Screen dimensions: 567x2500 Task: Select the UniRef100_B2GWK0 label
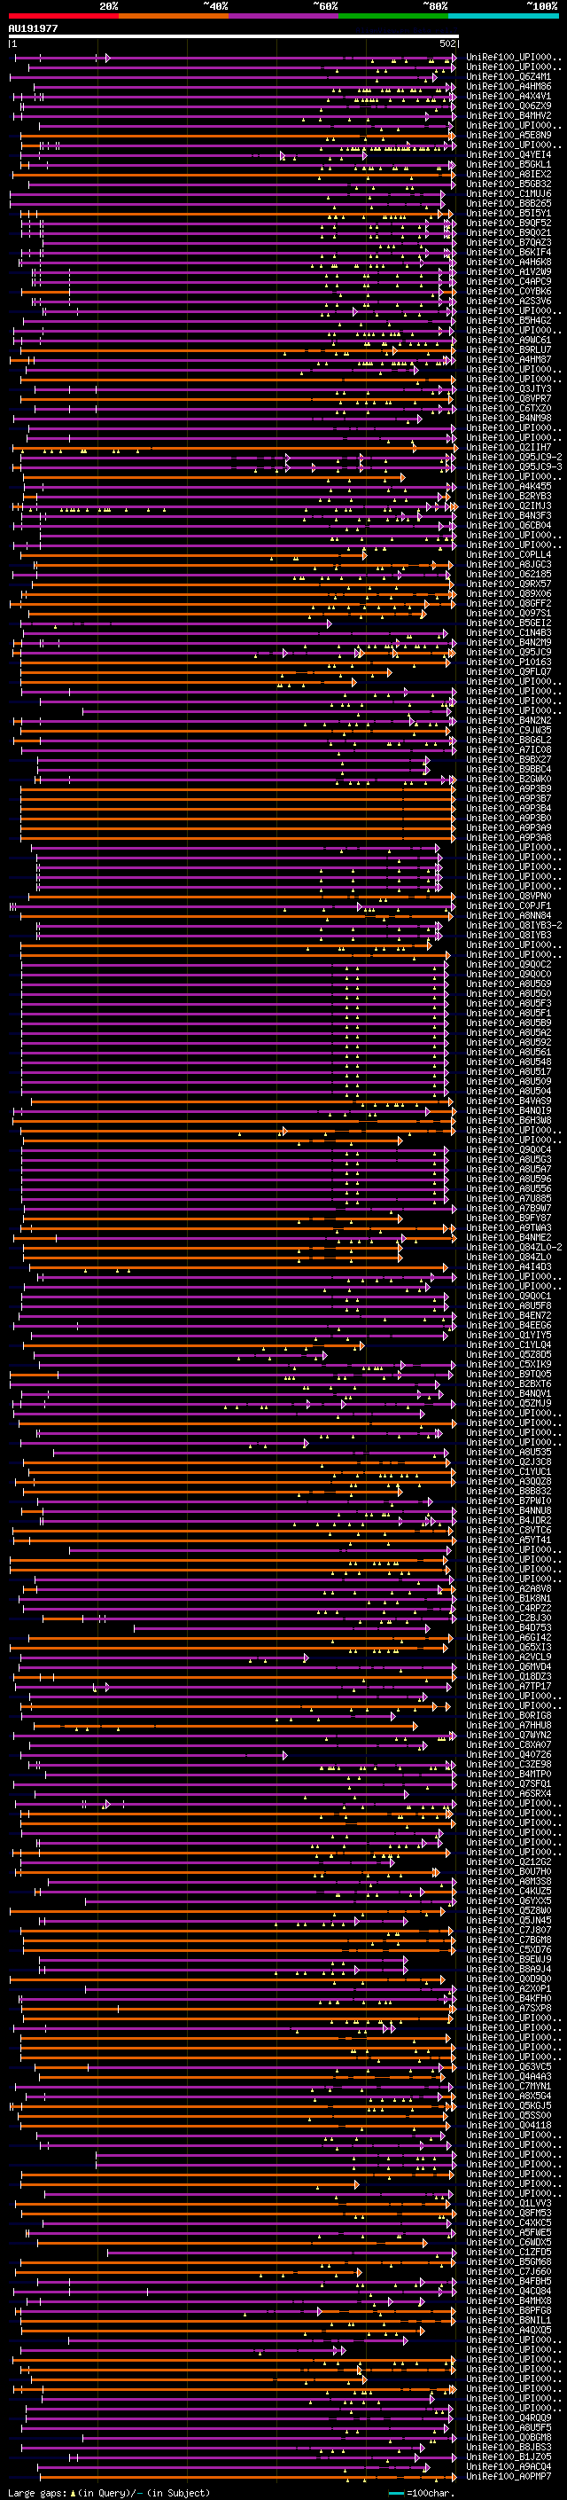[508, 780]
